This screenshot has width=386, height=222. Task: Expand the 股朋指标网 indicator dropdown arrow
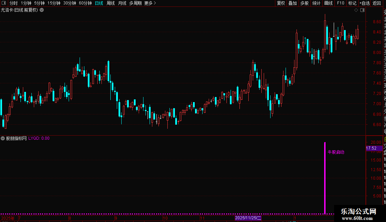[x=3, y=138]
